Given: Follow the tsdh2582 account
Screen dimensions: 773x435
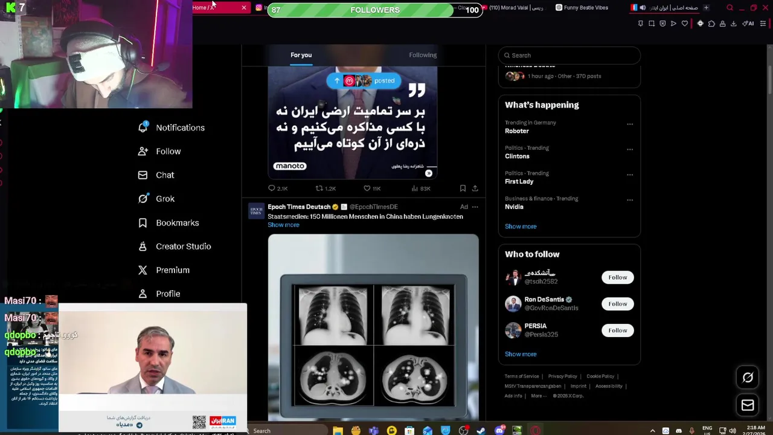Looking at the screenshot, I should click(x=617, y=277).
